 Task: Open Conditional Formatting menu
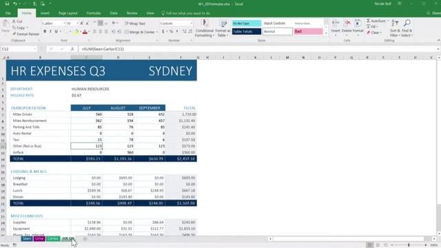205,28
